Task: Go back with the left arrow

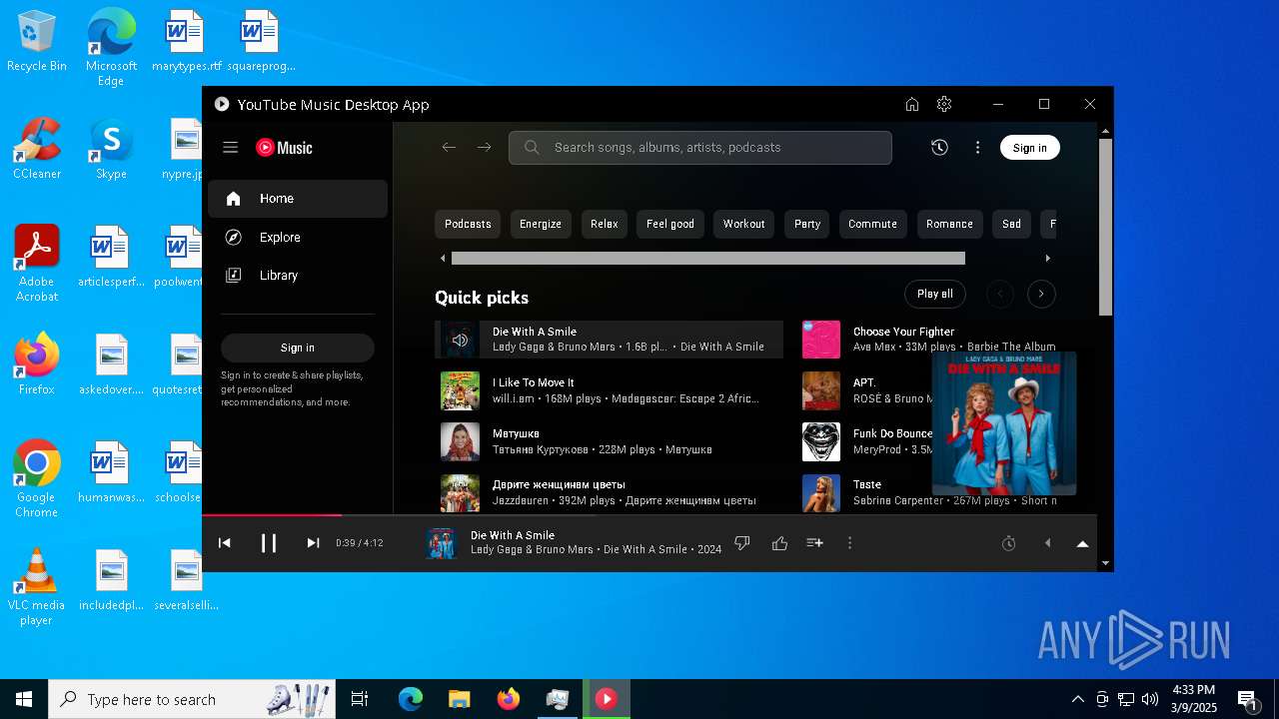Action: [x=449, y=148]
